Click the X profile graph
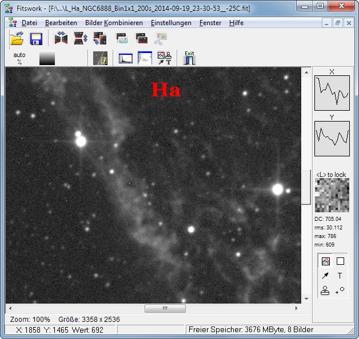 [332, 92]
